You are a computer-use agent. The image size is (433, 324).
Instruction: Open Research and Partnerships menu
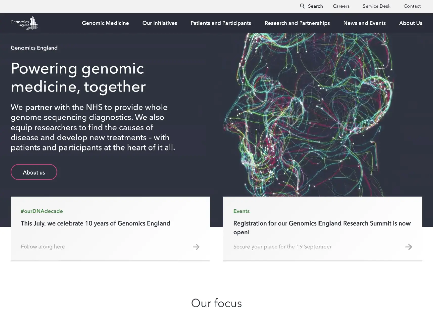click(x=297, y=23)
